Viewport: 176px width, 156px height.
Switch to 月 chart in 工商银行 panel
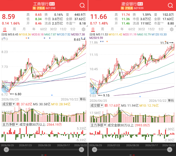(x=24, y=29)
